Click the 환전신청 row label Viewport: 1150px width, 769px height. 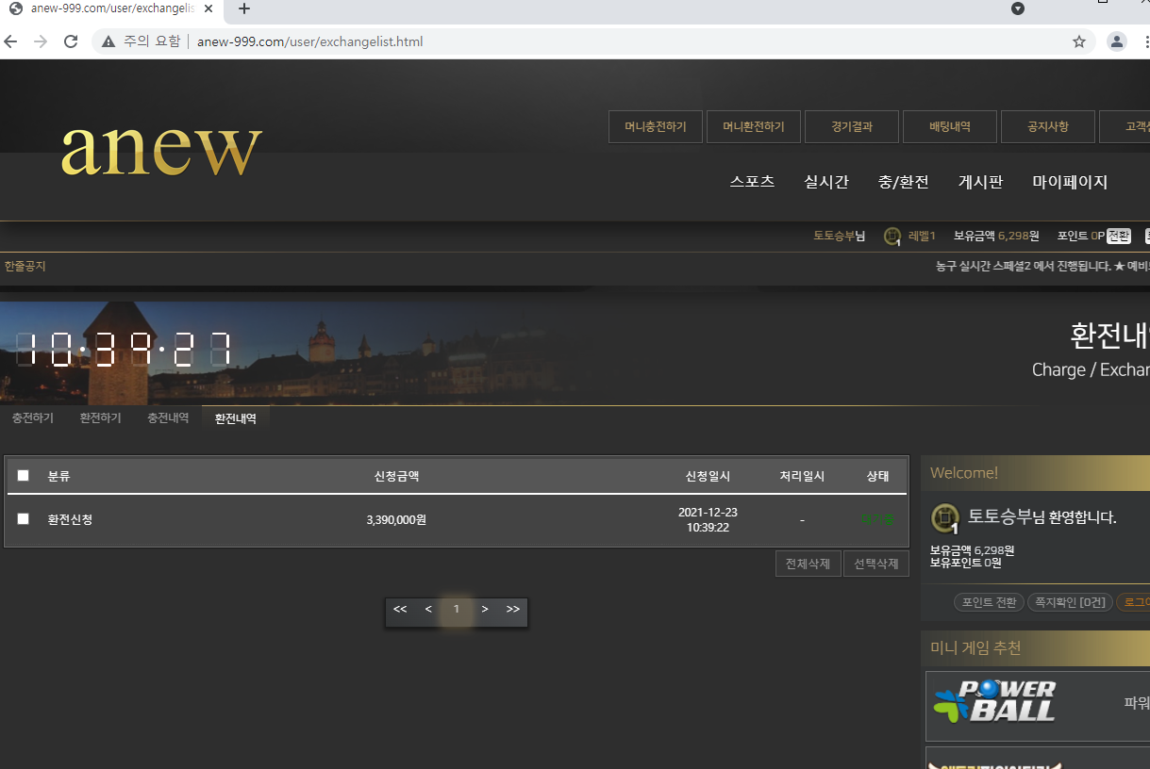pos(70,519)
